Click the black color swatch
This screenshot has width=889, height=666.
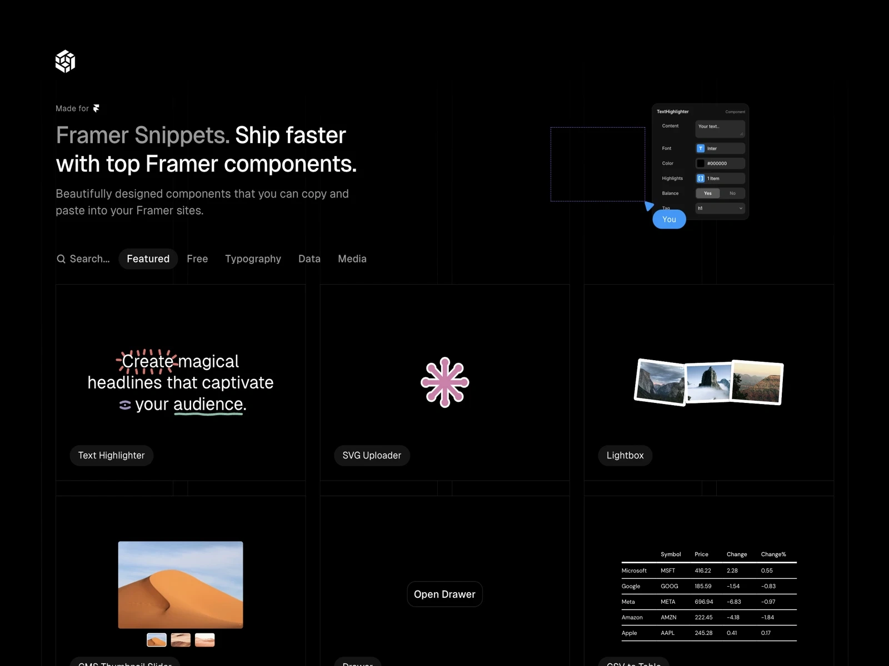click(701, 163)
